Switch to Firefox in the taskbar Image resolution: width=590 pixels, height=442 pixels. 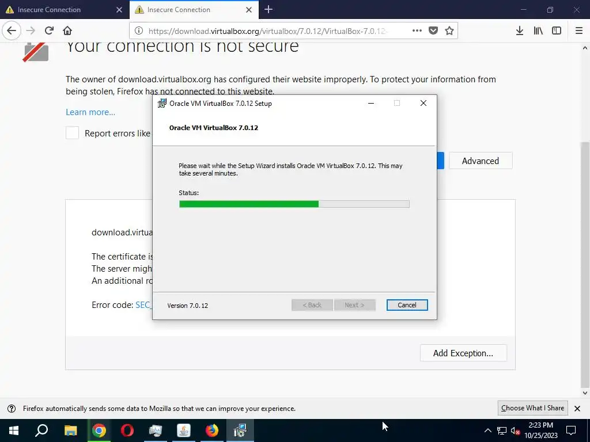pos(212,430)
